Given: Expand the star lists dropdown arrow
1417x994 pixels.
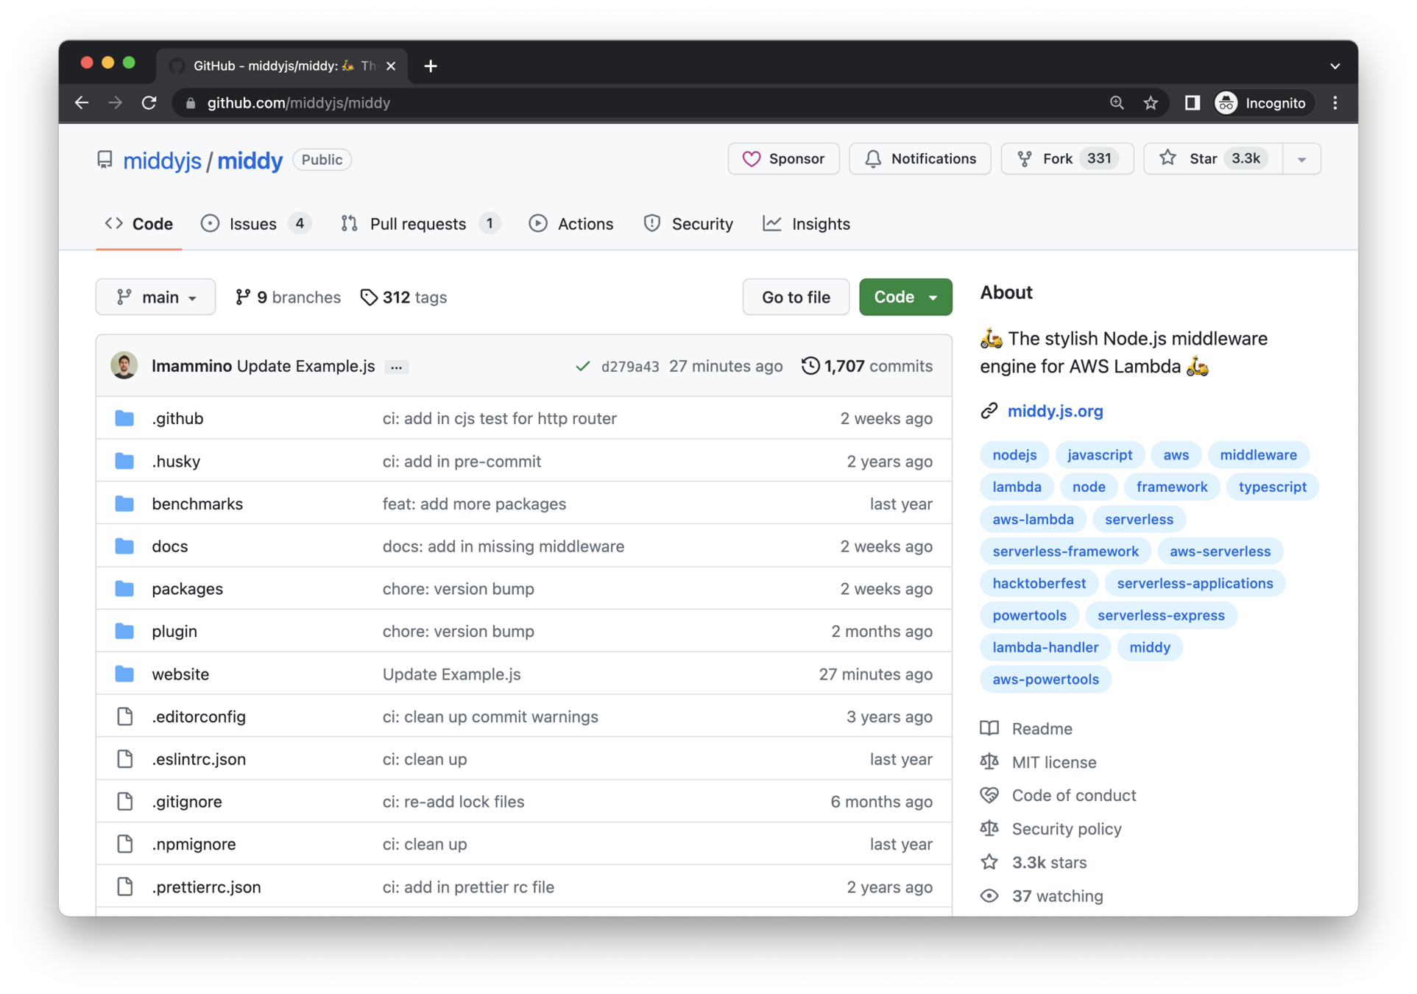Looking at the screenshot, I should (x=1301, y=159).
